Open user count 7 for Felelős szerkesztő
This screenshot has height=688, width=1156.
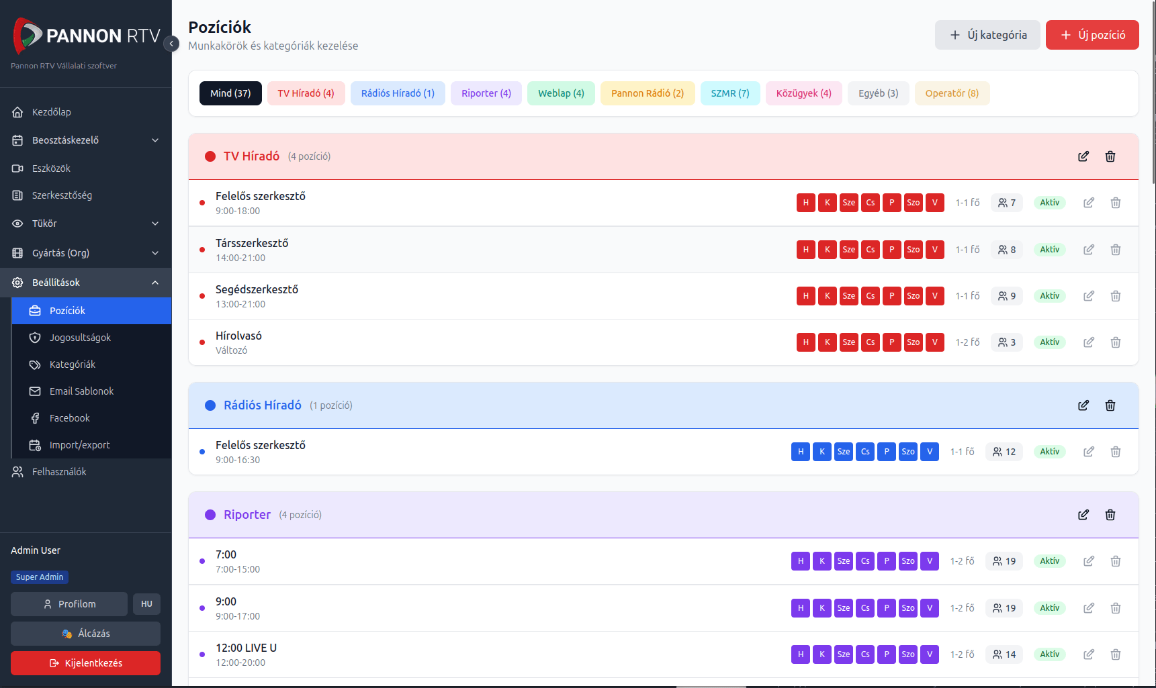coord(1006,203)
